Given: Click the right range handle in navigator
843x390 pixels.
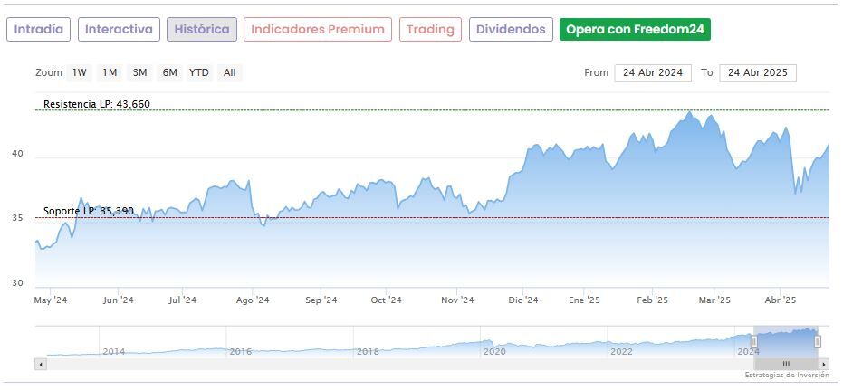Looking at the screenshot, I should (x=818, y=341).
